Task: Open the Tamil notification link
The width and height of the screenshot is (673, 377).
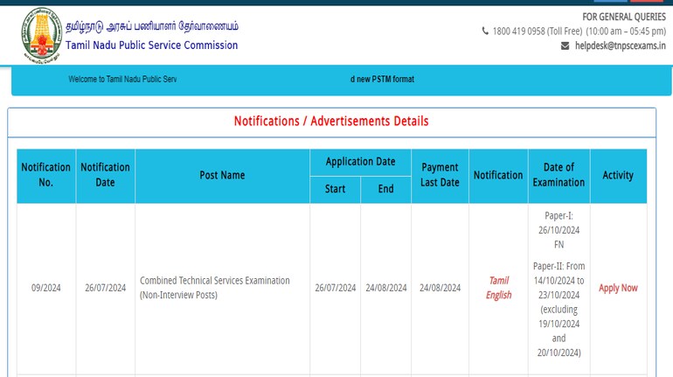Action: click(498, 281)
